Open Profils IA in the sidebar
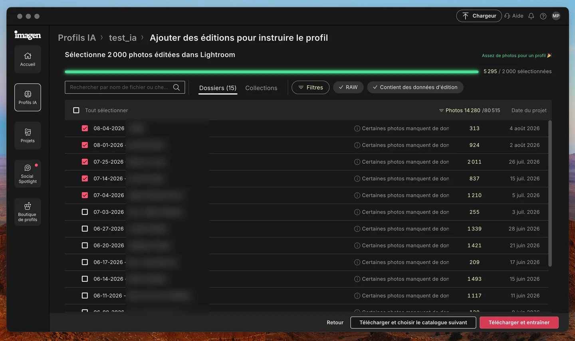 [28, 97]
